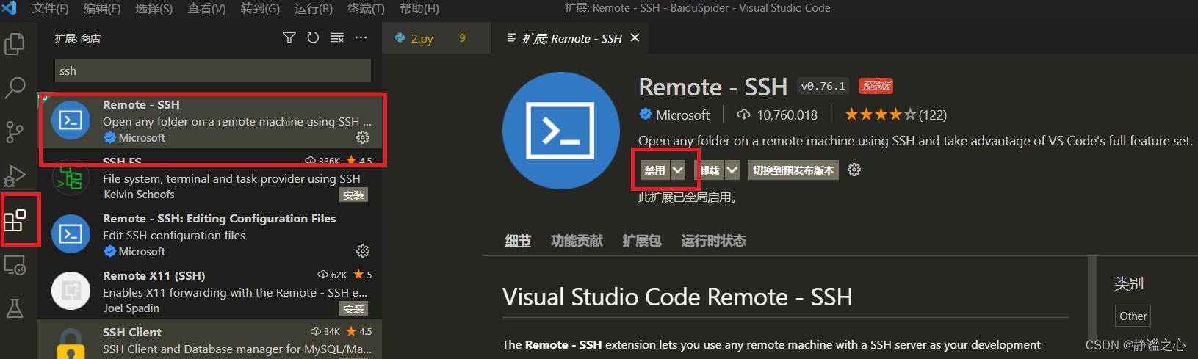Image resolution: width=1198 pixels, height=359 pixels.
Task: Open manage gear on extension details page
Action: coord(854,170)
